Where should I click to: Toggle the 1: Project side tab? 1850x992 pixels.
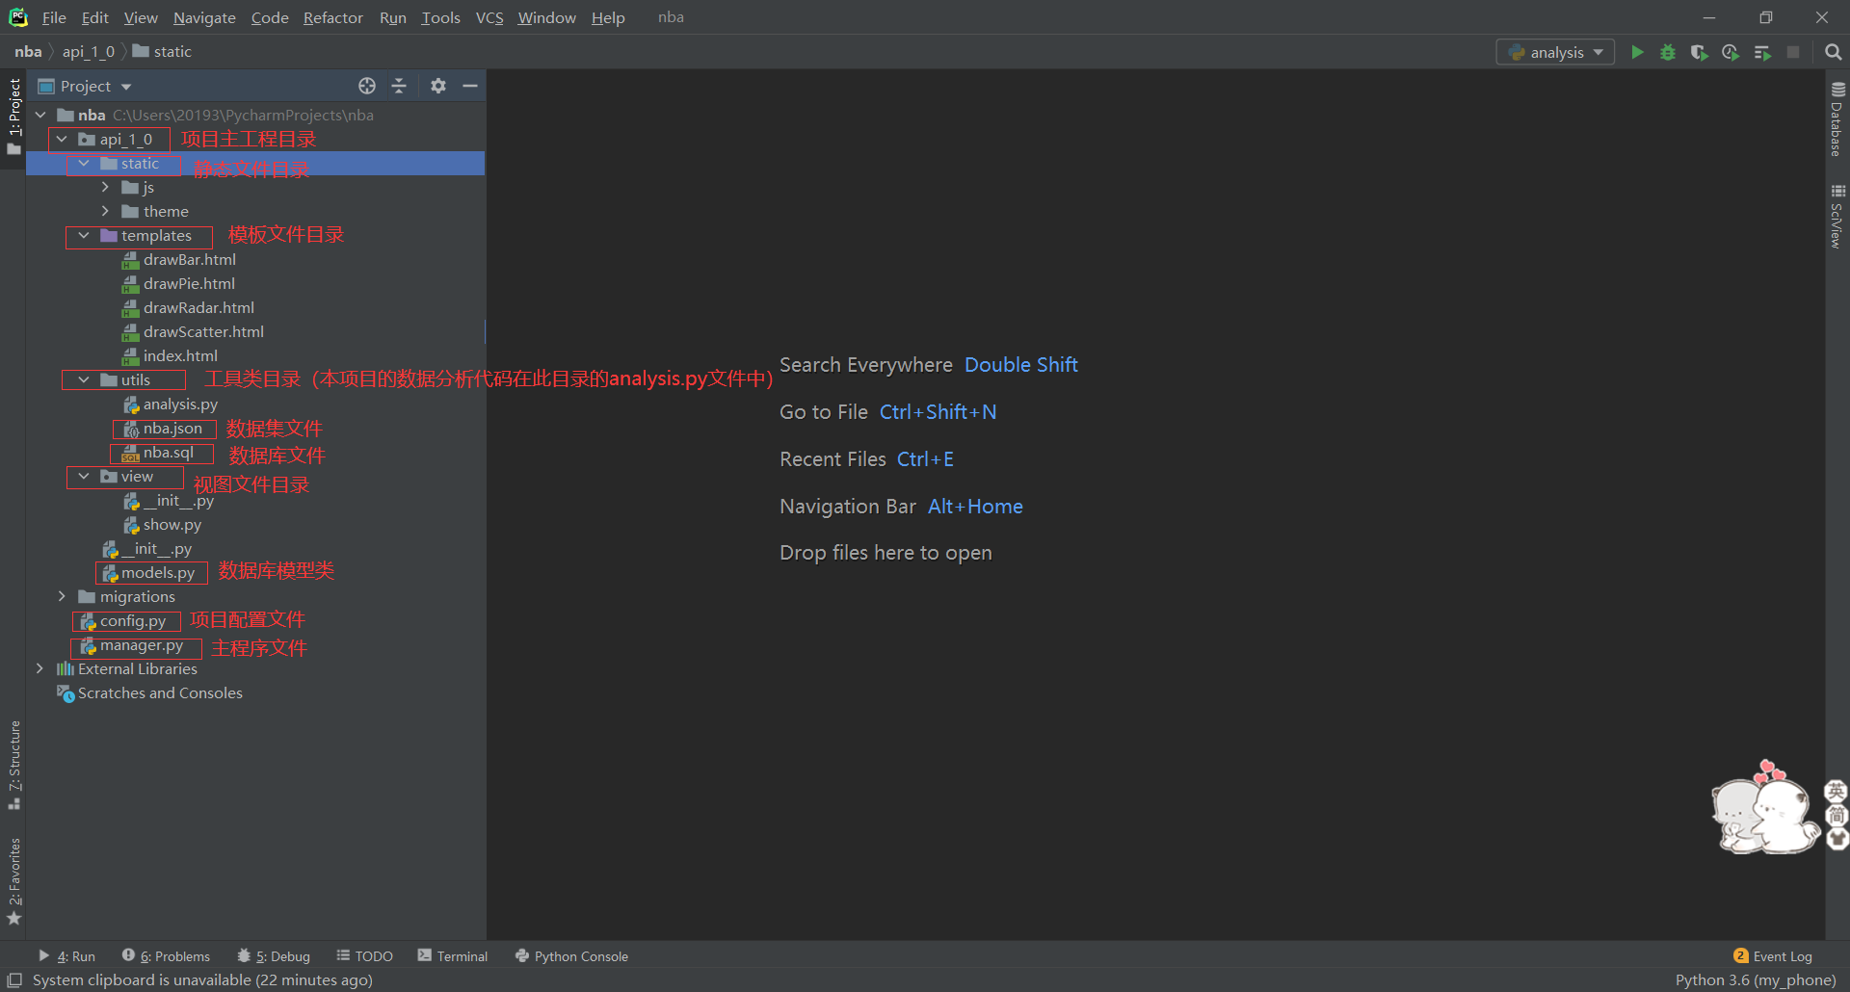click(x=13, y=117)
